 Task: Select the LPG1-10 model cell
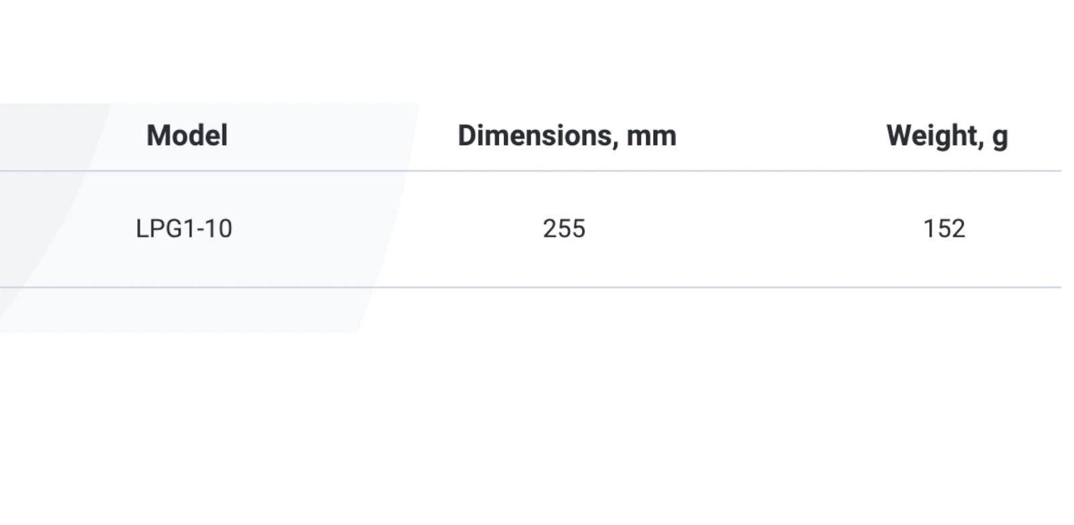pyautogui.click(x=184, y=229)
